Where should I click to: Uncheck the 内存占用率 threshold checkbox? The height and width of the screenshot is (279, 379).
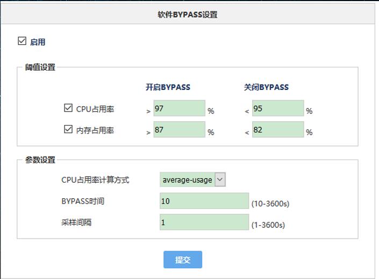pos(68,129)
